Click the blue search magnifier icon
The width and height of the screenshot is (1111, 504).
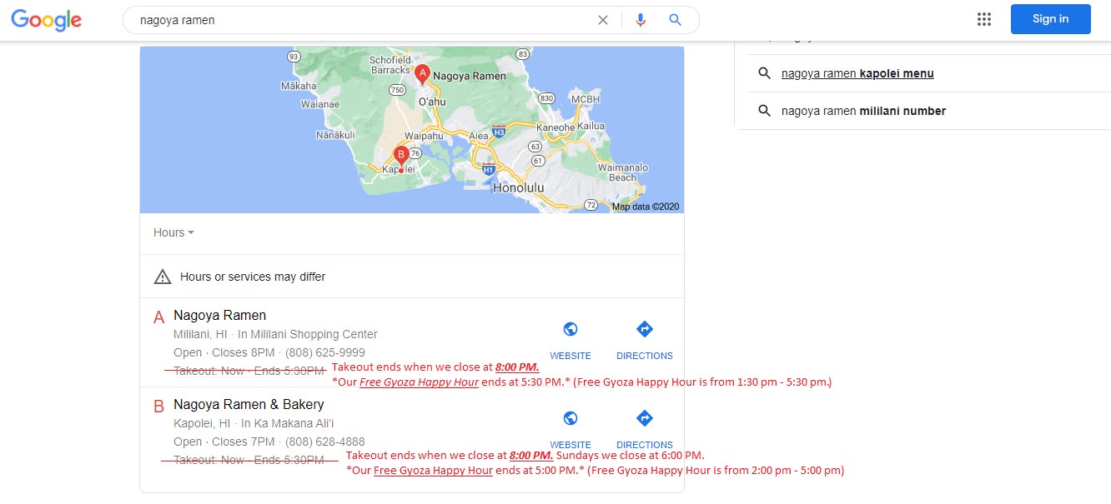tap(676, 20)
